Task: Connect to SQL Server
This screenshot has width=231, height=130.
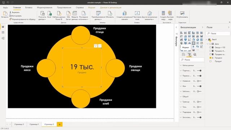Action: point(68,16)
